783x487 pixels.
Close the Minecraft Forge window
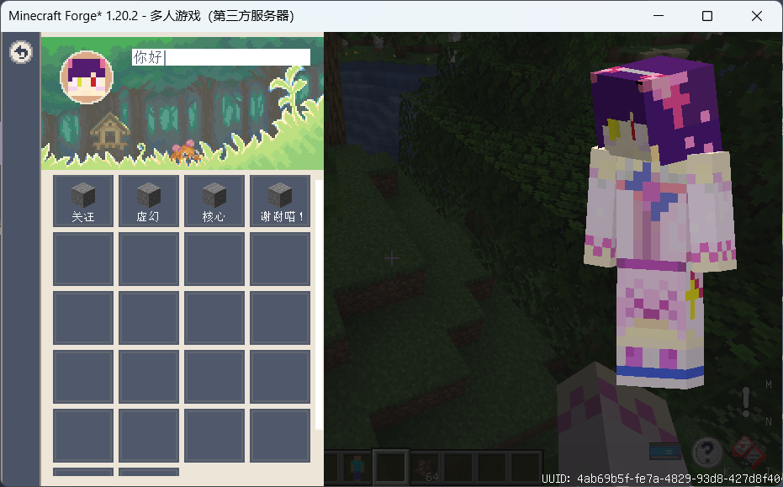click(x=757, y=16)
